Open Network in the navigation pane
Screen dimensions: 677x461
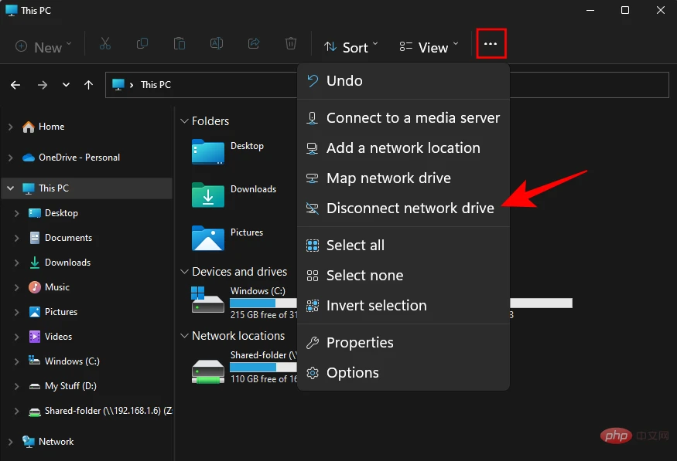pyautogui.click(x=56, y=442)
